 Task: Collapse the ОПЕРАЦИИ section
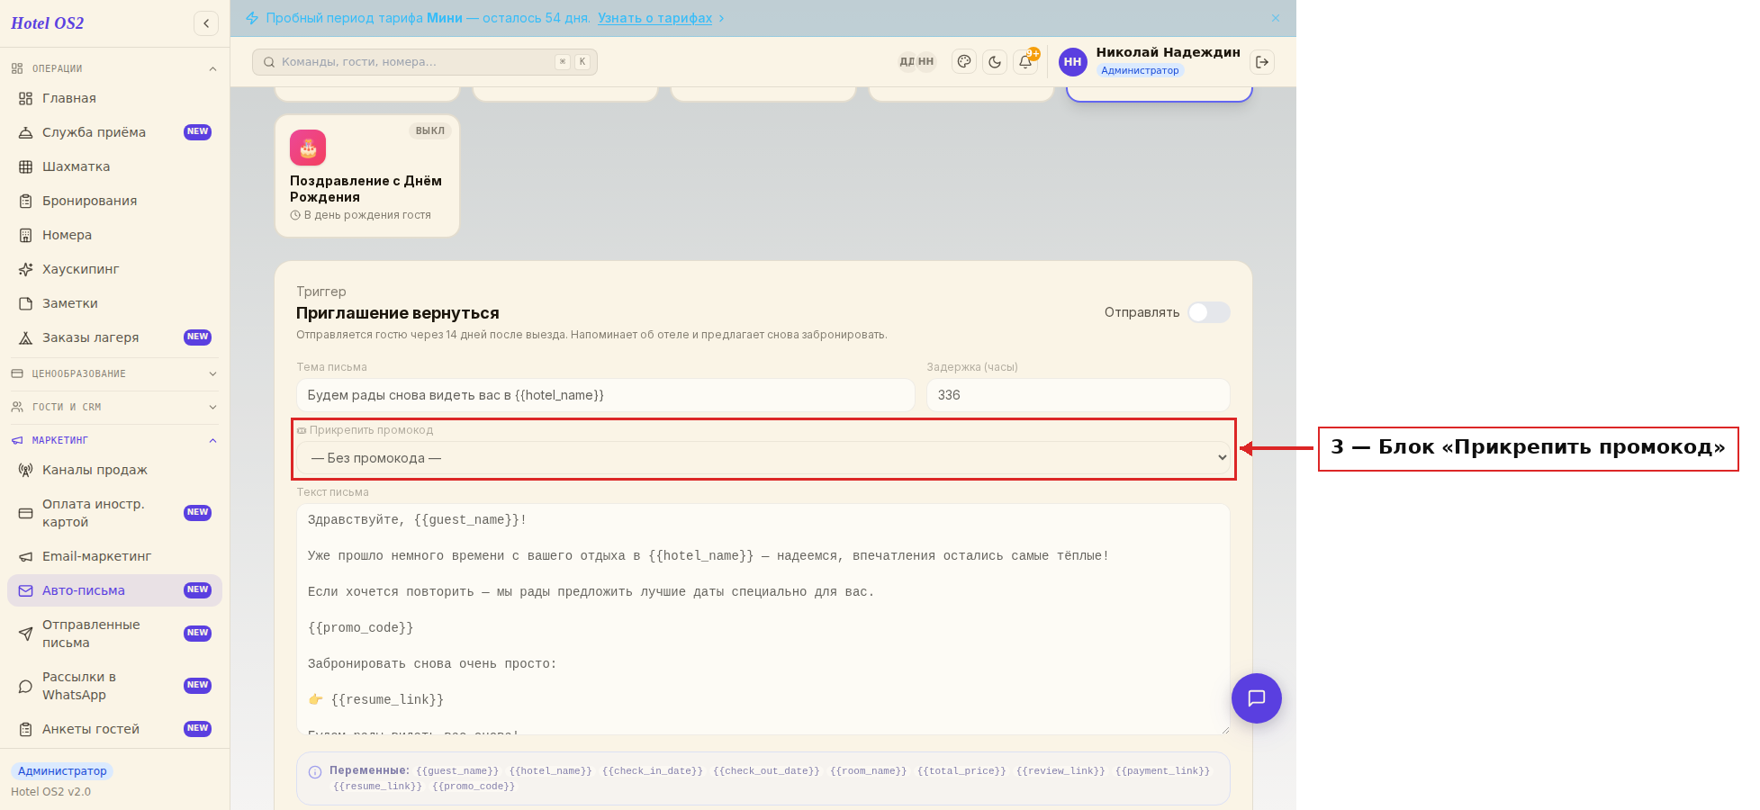tap(114, 68)
